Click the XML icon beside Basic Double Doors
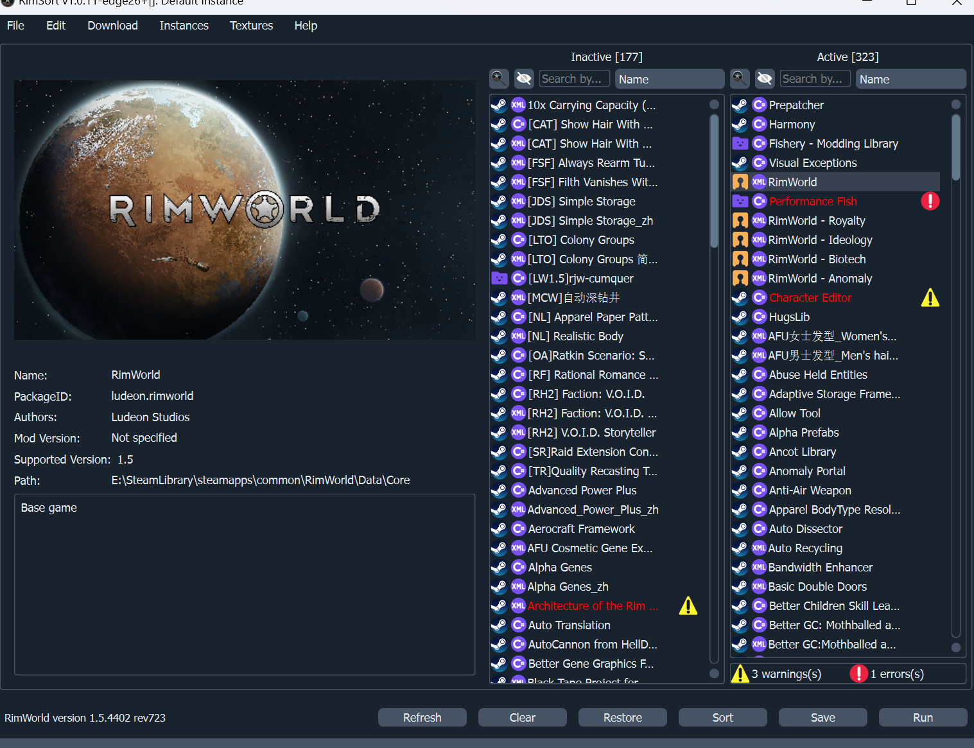Screen dimensions: 974x748 [x=759, y=586]
